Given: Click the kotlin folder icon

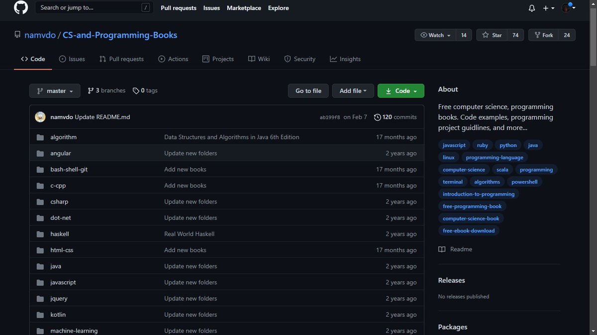Looking at the screenshot, I should pyautogui.click(x=40, y=315).
